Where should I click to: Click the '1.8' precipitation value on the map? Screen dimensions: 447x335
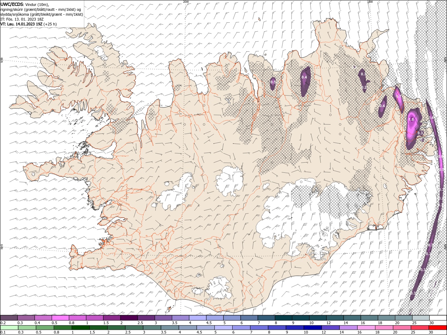click(x=411, y=119)
